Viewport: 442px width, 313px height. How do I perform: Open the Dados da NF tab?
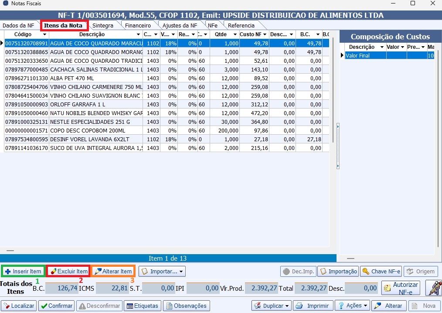18,25
